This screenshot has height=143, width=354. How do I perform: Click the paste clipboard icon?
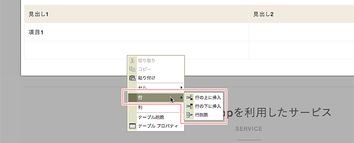[132, 78]
